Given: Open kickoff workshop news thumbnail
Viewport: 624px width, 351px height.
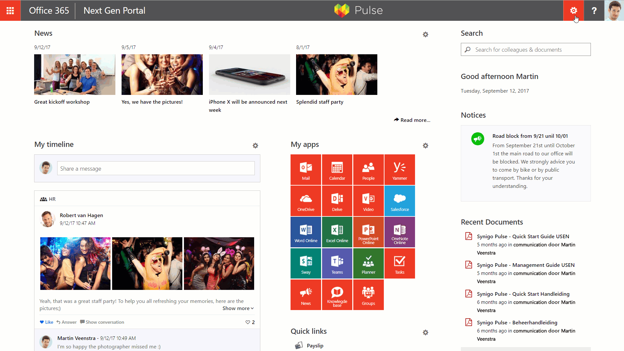Looking at the screenshot, I should click(x=75, y=74).
